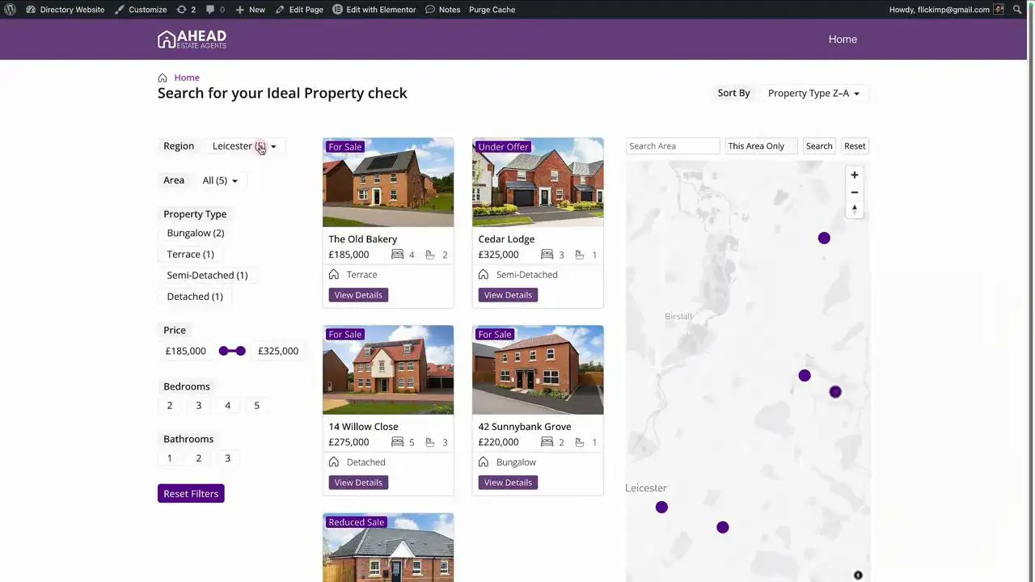
Task: View Details for The Old Bakery
Action: coord(358,295)
